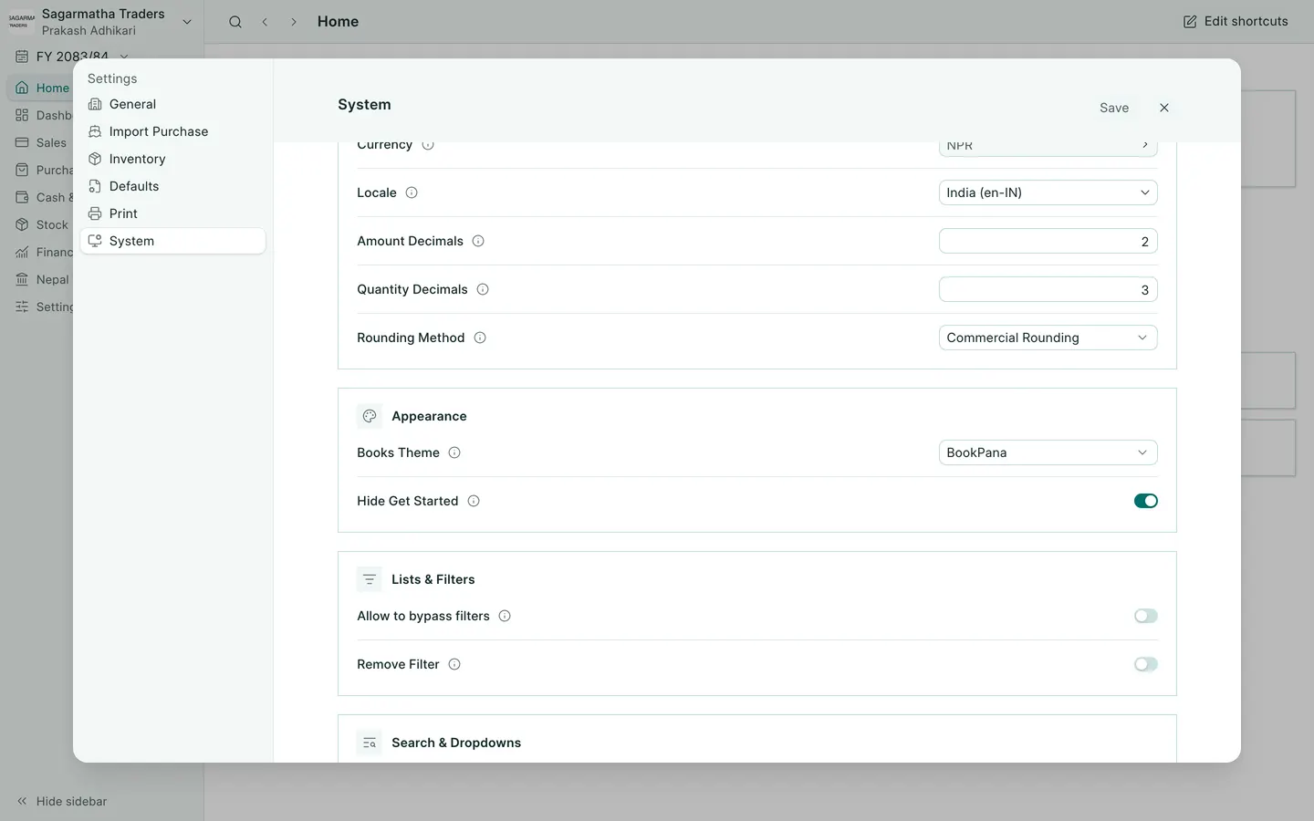Enable the Remove Filter toggle
This screenshot has height=821, width=1314.
tap(1146, 664)
